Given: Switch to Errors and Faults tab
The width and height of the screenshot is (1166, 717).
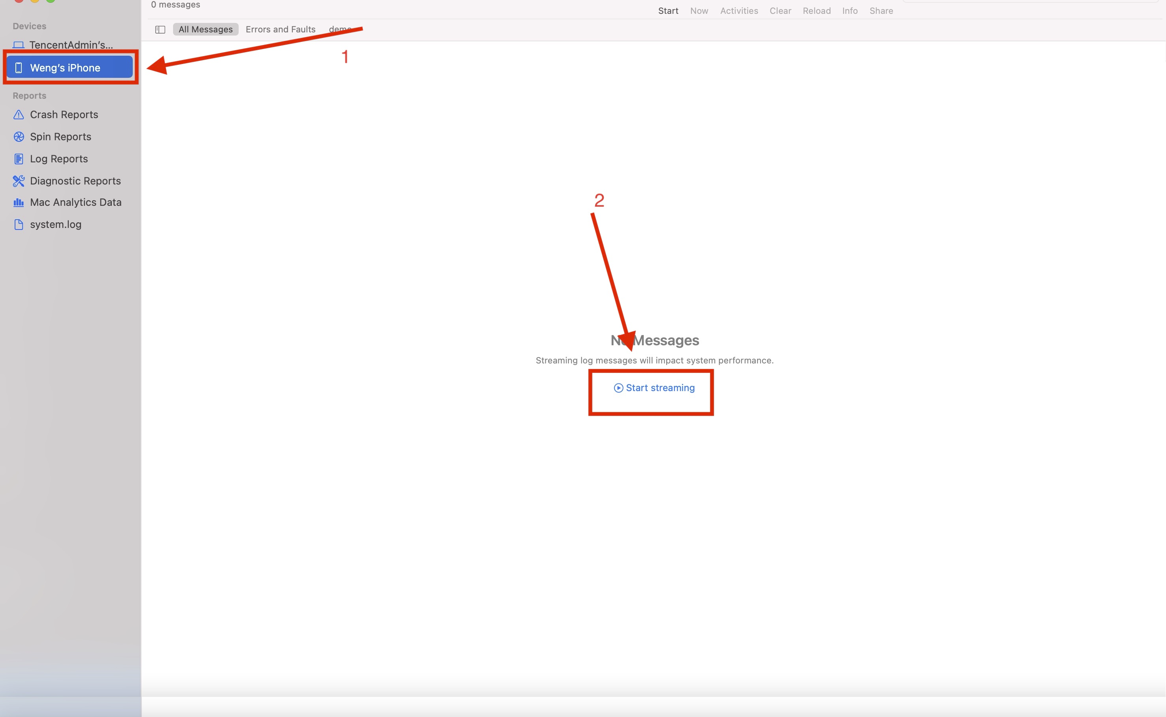Looking at the screenshot, I should click(281, 29).
